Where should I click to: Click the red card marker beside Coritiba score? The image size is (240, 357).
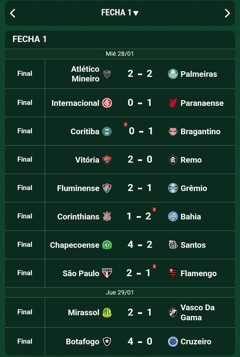coord(126,125)
